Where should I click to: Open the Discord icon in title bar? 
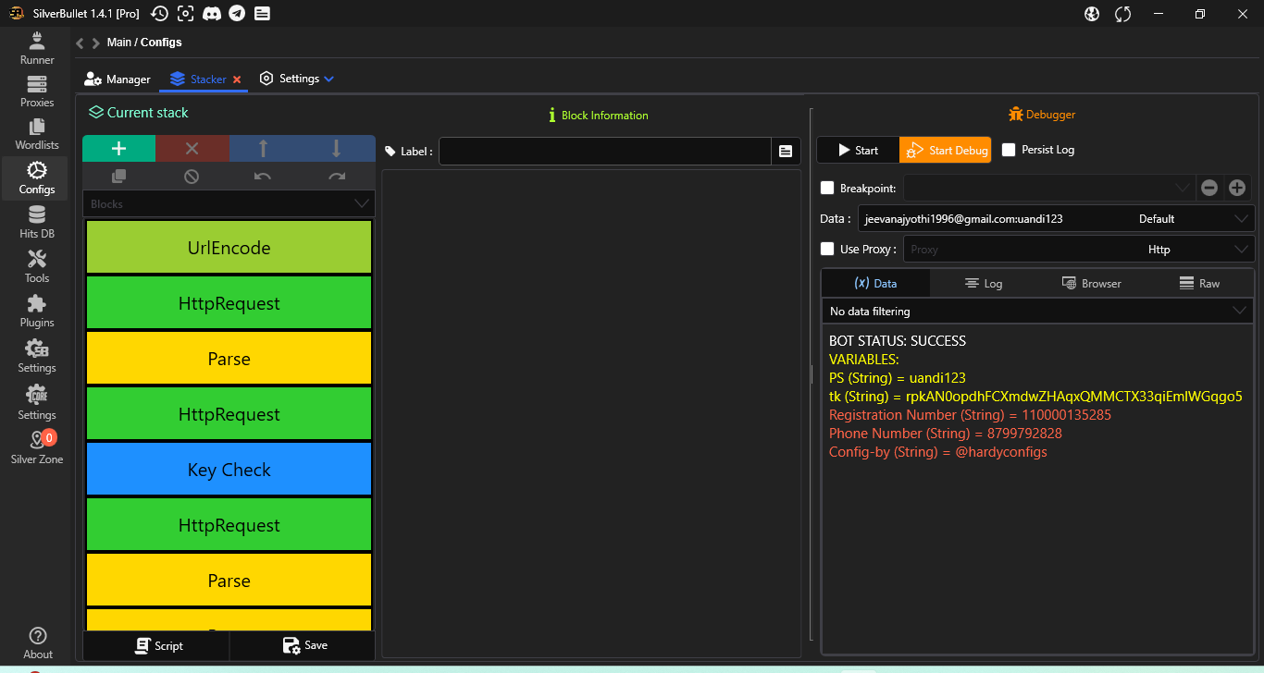click(211, 13)
